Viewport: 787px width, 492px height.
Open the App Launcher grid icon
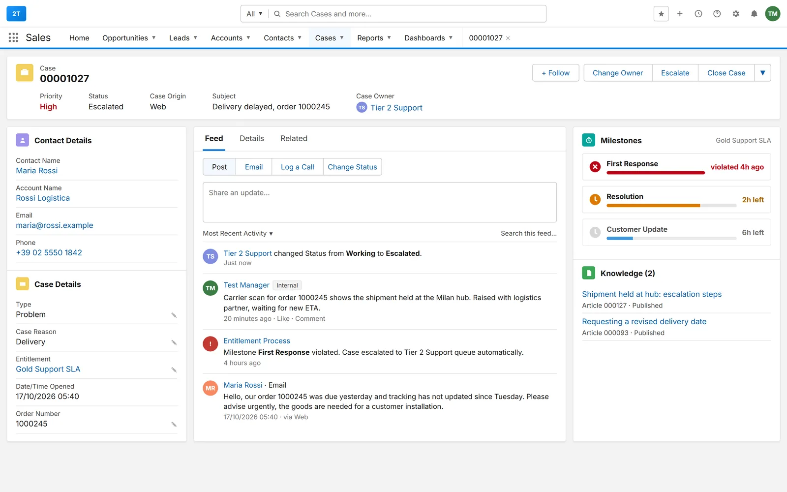click(x=13, y=38)
